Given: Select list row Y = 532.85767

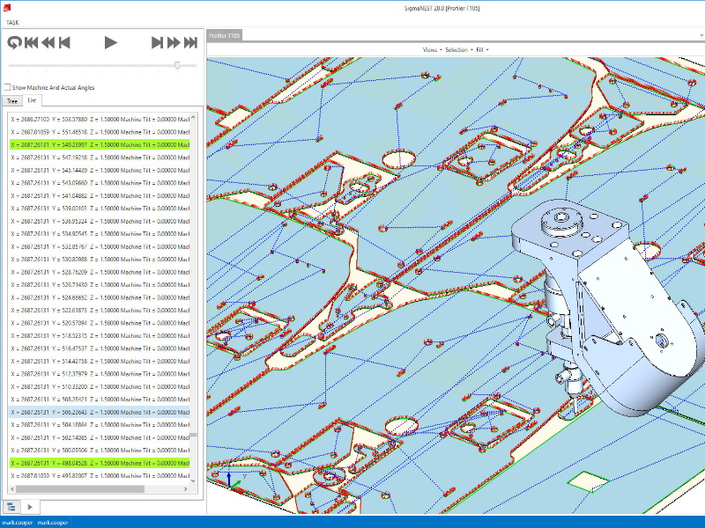Looking at the screenshot, I should pos(100,246).
